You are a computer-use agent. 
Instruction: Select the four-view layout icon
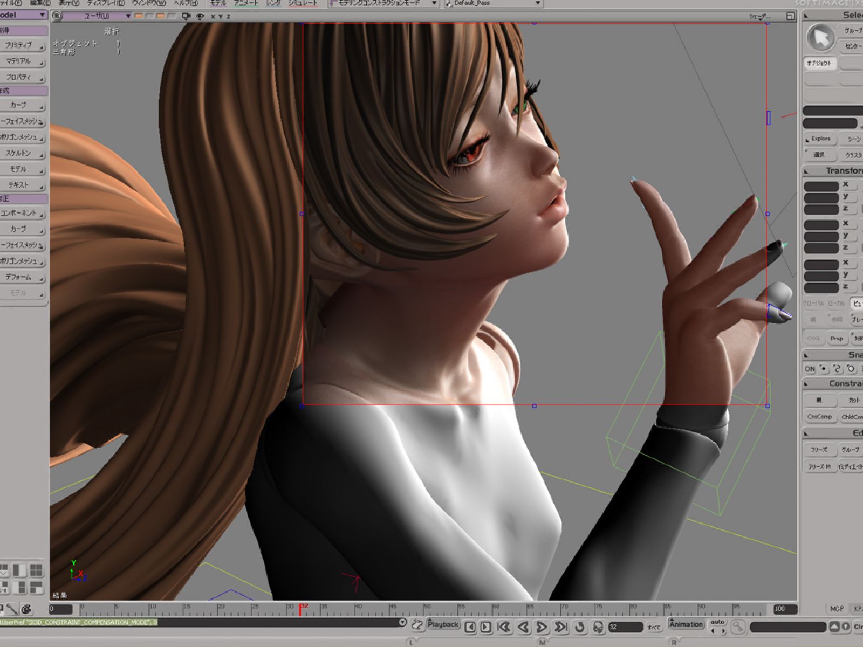[x=36, y=570]
